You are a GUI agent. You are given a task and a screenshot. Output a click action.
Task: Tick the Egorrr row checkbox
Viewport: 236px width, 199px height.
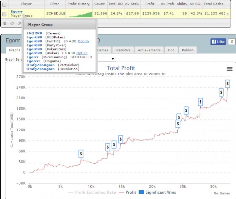[4, 14]
